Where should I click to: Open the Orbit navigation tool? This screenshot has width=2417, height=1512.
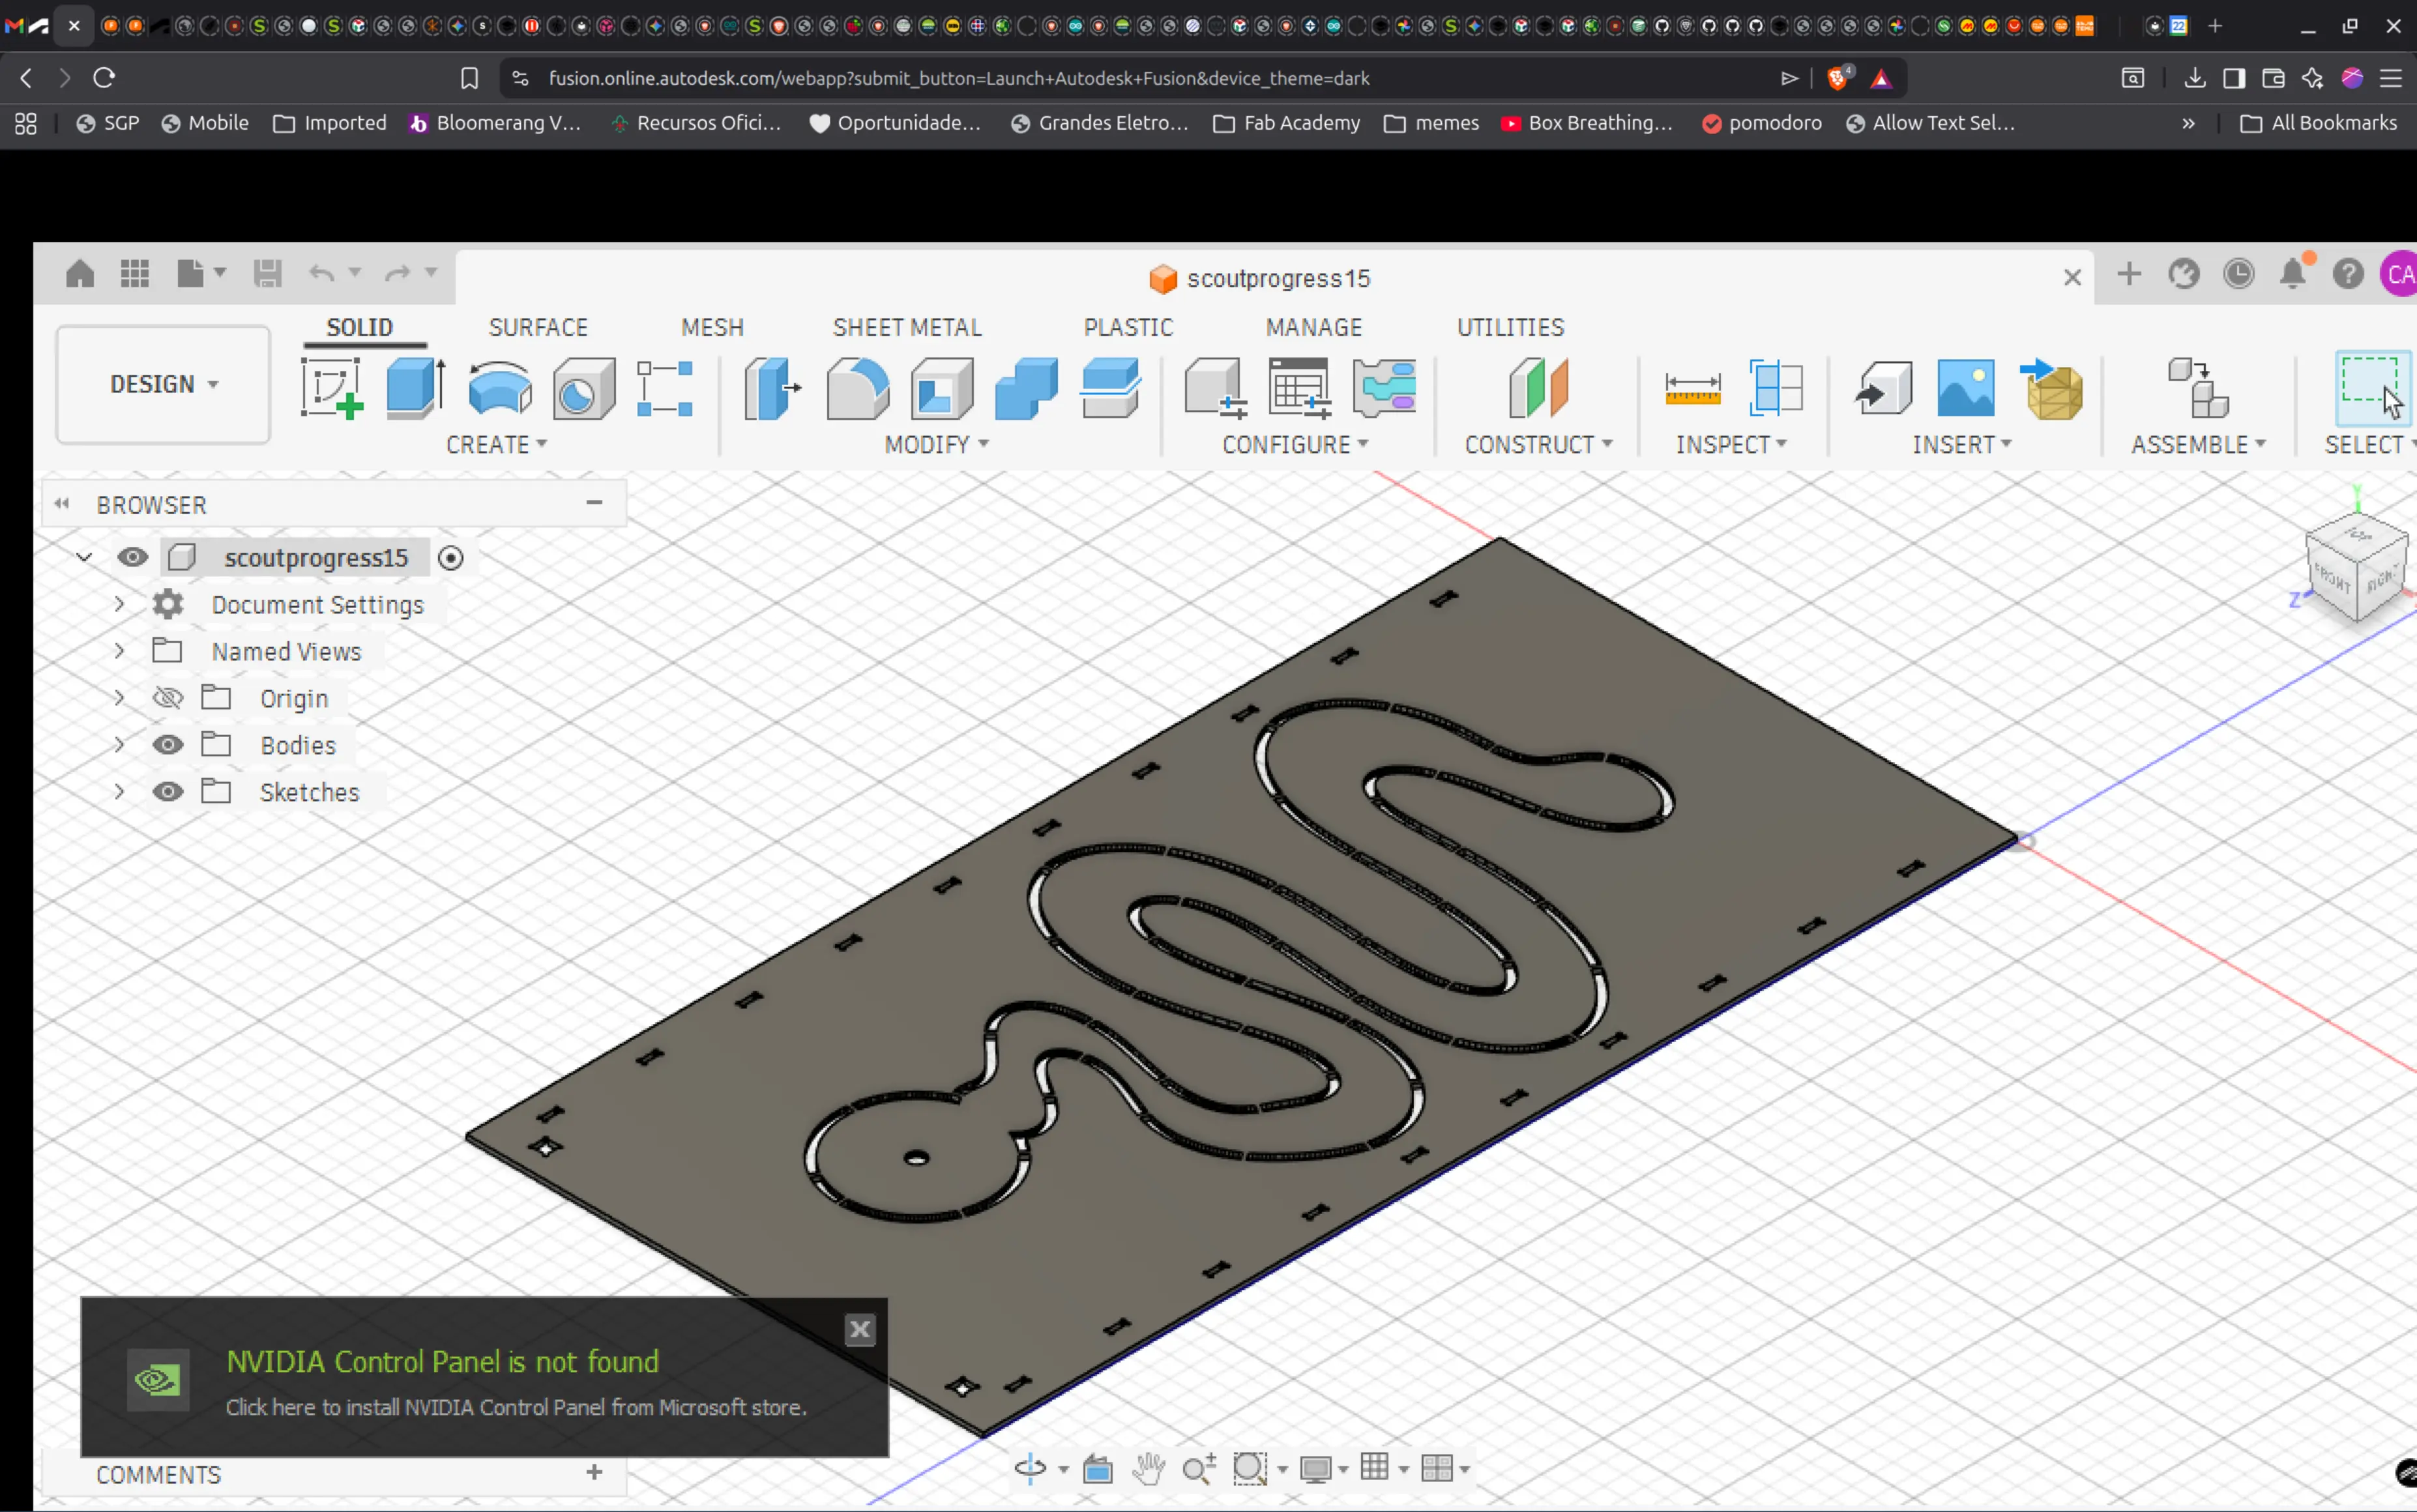1029,1468
